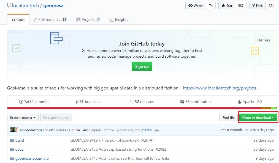Open the amcdonaldccri author link
The height and width of the screenshot is (163, 279).
pos(31,130)
